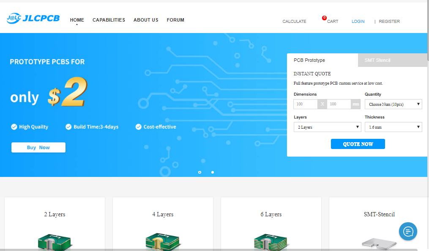
Task: Select the first banner slide dot
Action: tap(200, 172)
